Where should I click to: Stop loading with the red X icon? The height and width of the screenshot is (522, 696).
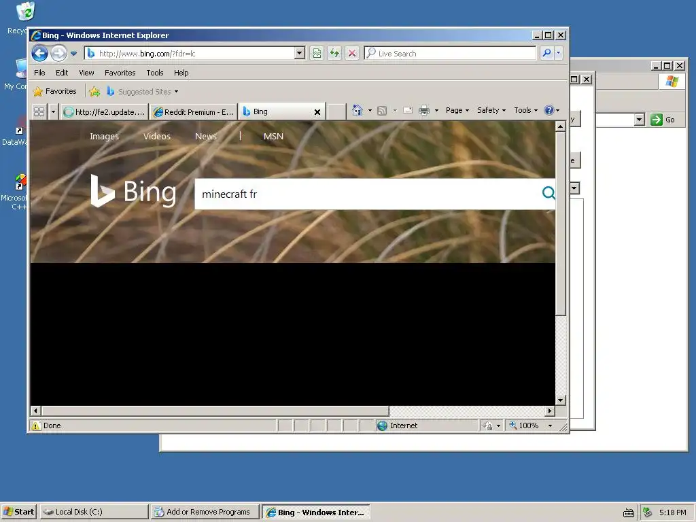352,54
